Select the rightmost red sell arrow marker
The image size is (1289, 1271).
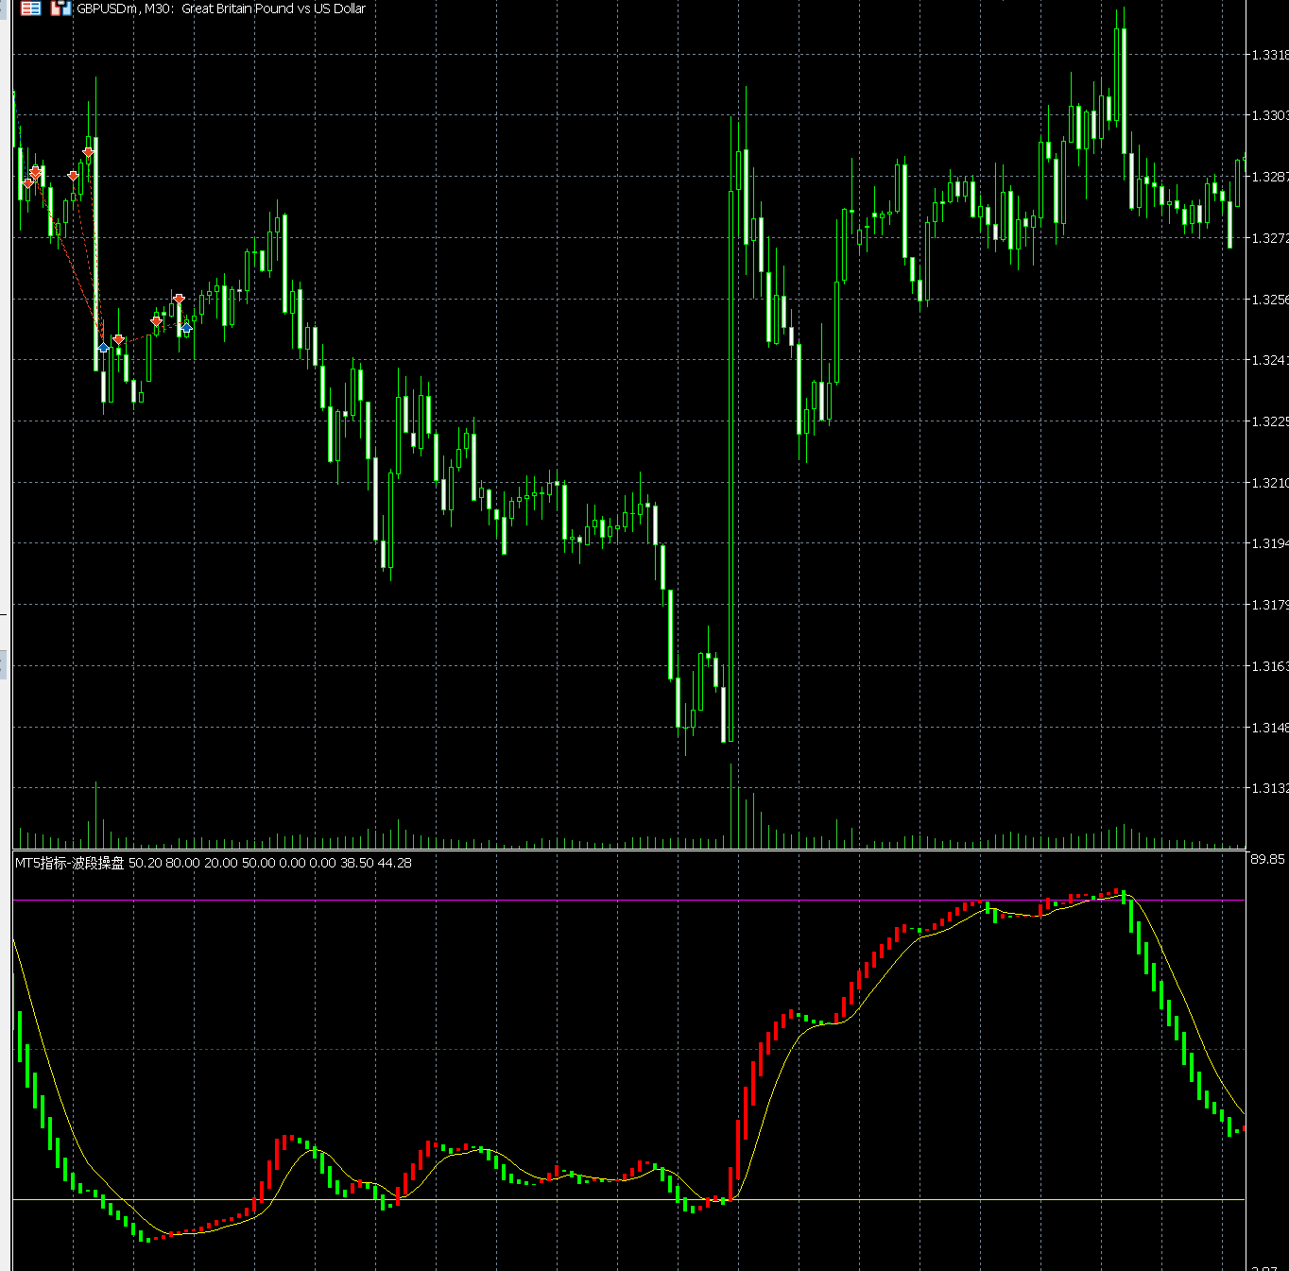(x=179, y=300)
